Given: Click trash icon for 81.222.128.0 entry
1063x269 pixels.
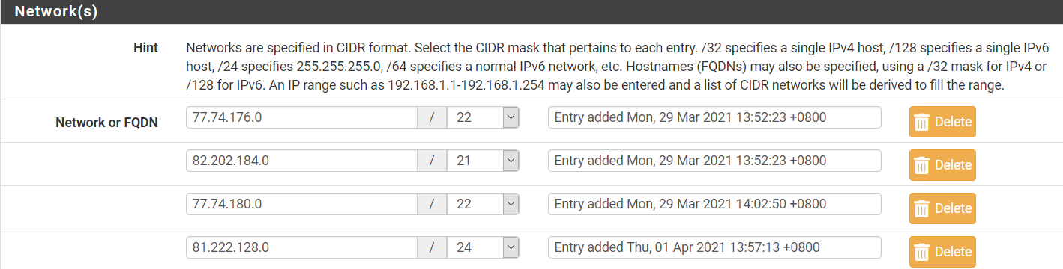Looking at the screenshot, I should [922, 252].
